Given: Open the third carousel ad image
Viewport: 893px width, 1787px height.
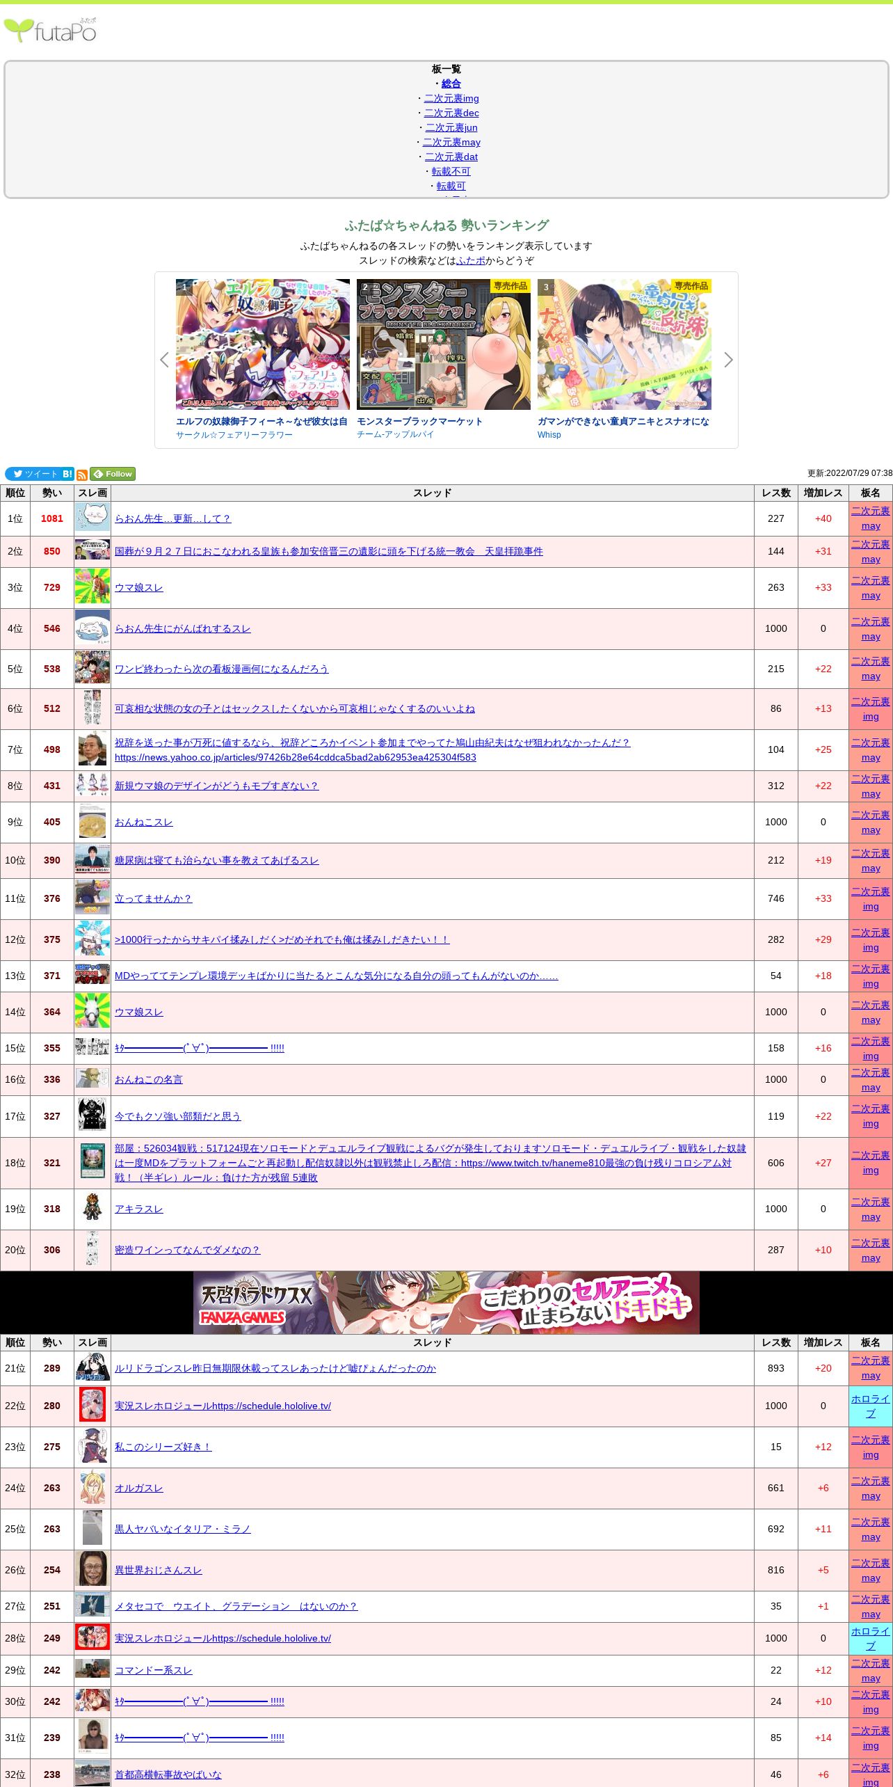Looking at the screenshot, I should point(625,344).
